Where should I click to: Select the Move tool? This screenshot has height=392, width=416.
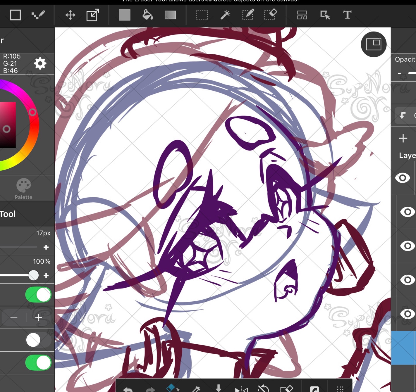tap(70, 15)
